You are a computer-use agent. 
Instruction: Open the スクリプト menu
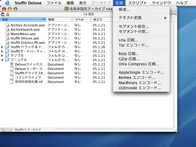click(137, 3)
